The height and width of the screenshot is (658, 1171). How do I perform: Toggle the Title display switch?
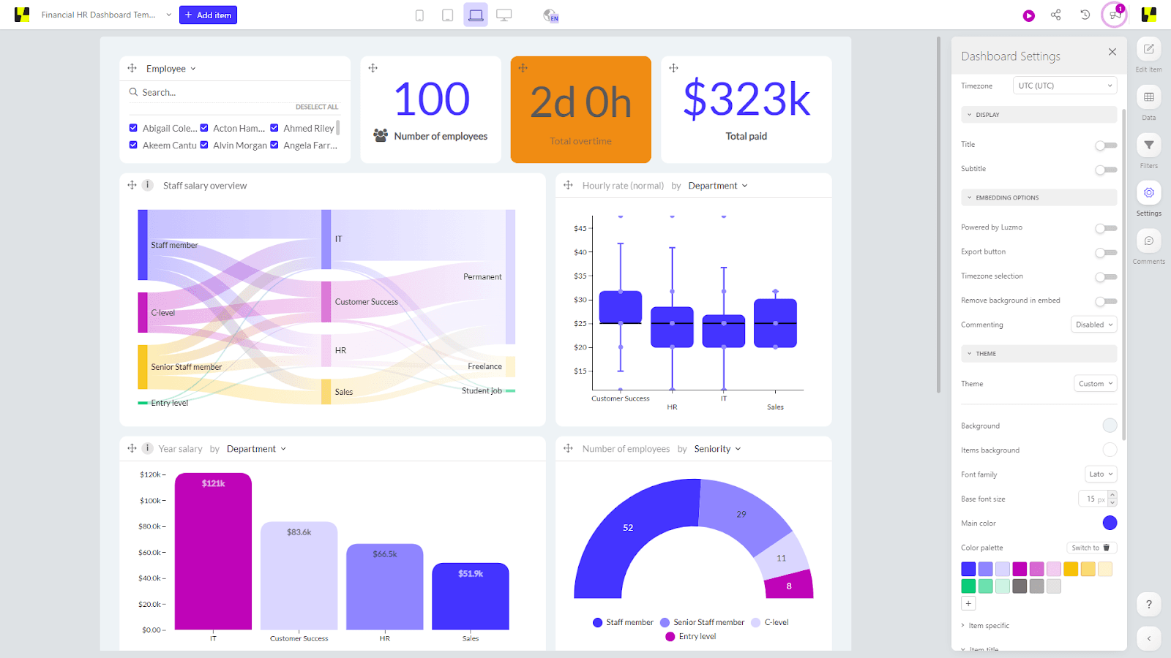1105,145
